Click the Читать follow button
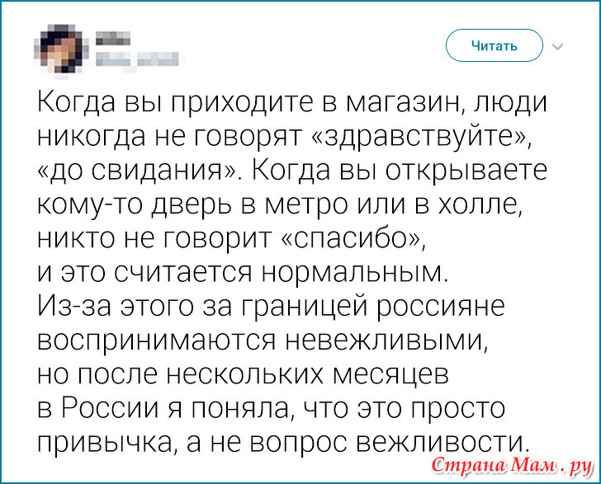Screen dimensions: 601x484 (494, 45)
